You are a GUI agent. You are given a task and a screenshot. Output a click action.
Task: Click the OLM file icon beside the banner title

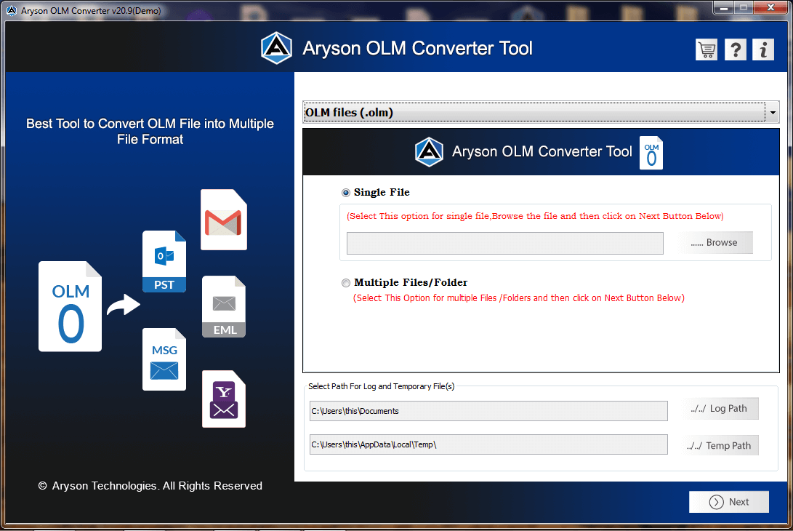pyautogui.click(x=651, y=153)
